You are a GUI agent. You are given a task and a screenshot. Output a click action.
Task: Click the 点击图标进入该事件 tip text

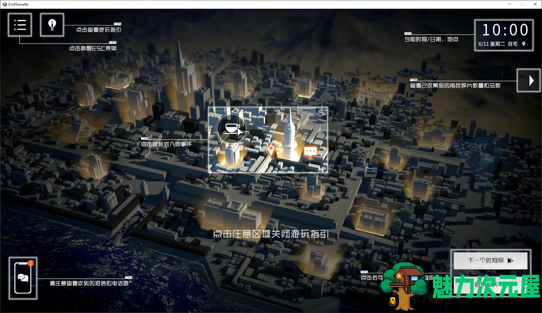[166, 144]
